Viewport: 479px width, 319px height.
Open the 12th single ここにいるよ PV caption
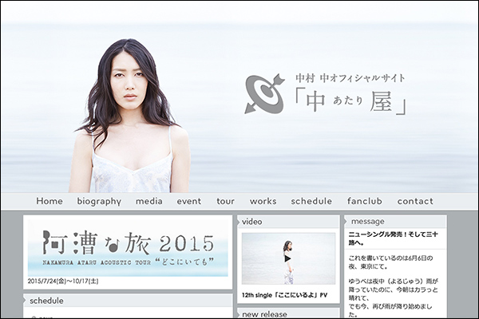click(284, 295)
